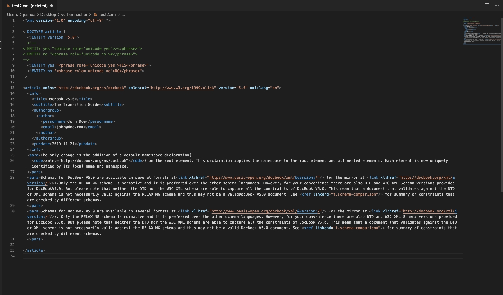Open the oasis-open.org link on line 30
The height and width of the screenshot is (295, 503).
tap(265, 211)
